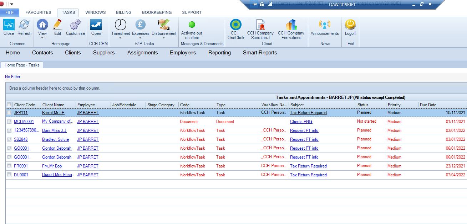Open the quick access toolbar dropdown arrow
The image size is (467, 224).
(x=12, y=4)
